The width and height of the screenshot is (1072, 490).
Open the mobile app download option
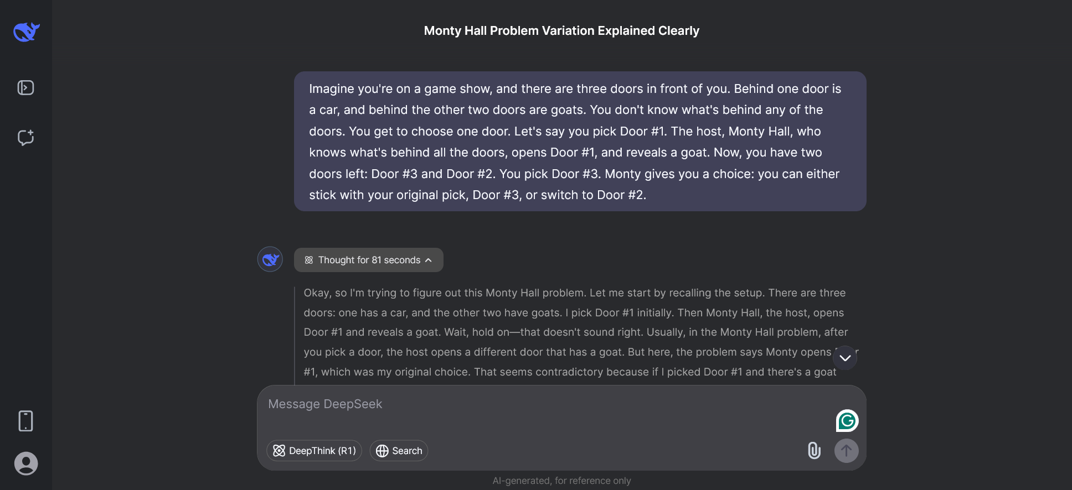pyautogui.click(x=25, y=421)
